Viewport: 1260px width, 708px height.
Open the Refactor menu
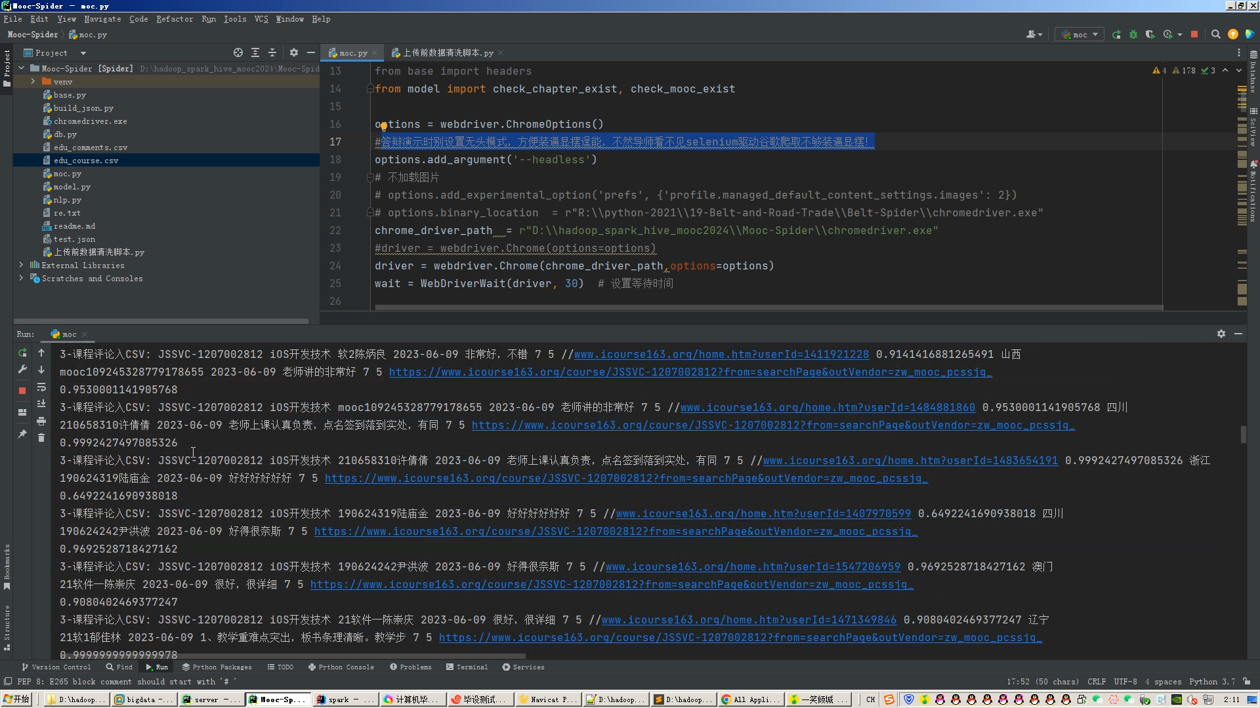(x=175, y=19)
